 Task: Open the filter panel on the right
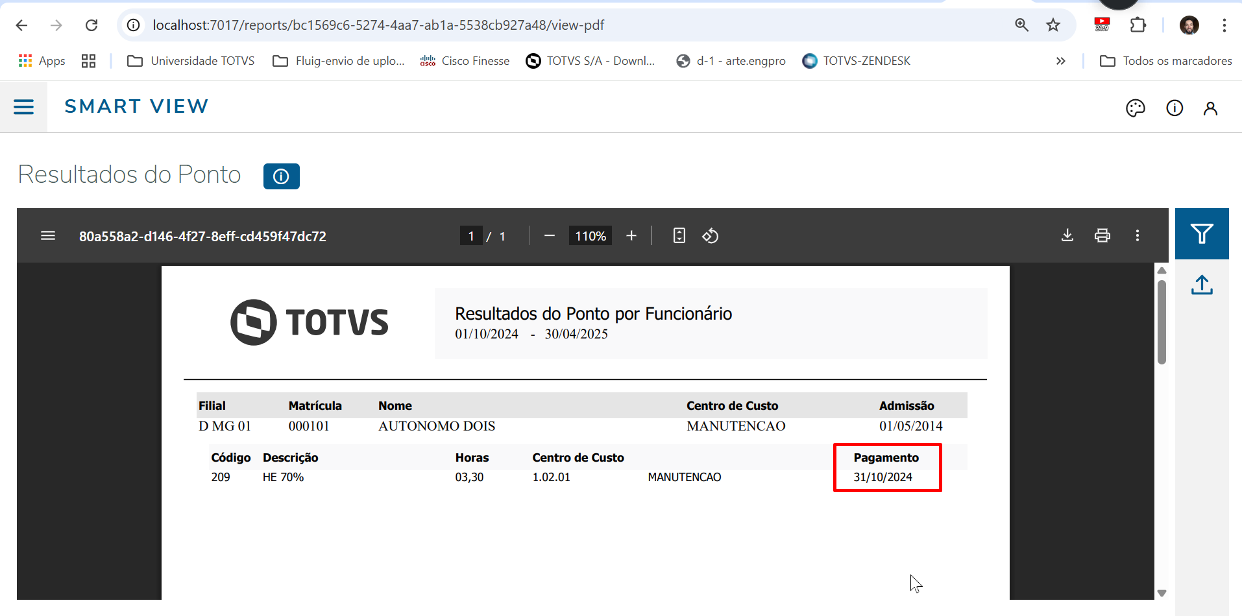pyautogui.click(x=1202, y=233)
